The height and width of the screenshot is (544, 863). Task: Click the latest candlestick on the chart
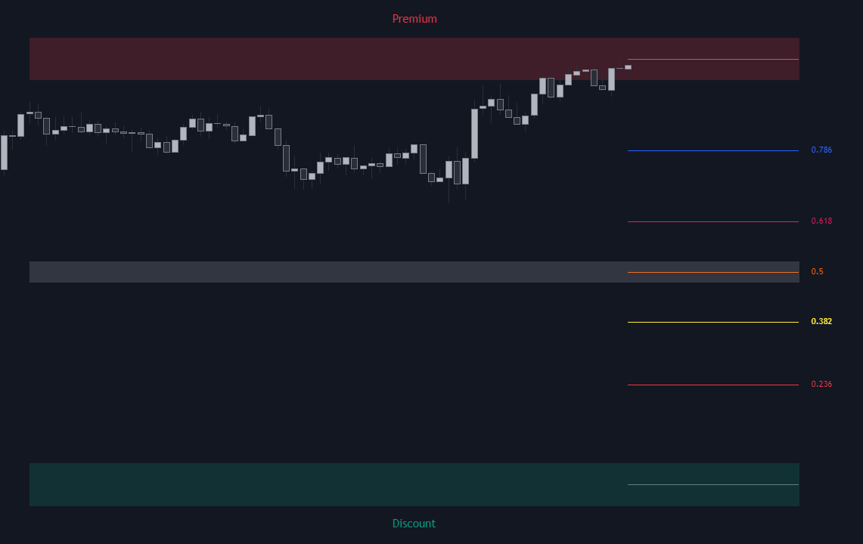point(628,67)
